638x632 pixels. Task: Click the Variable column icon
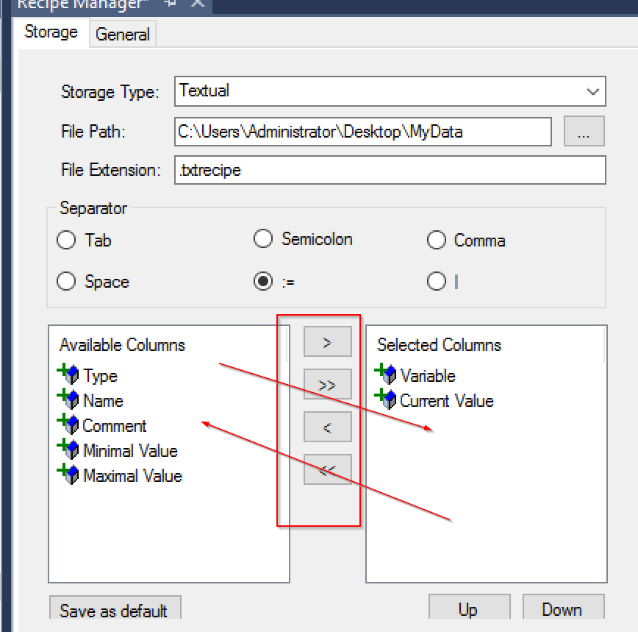tap(385, 374)
